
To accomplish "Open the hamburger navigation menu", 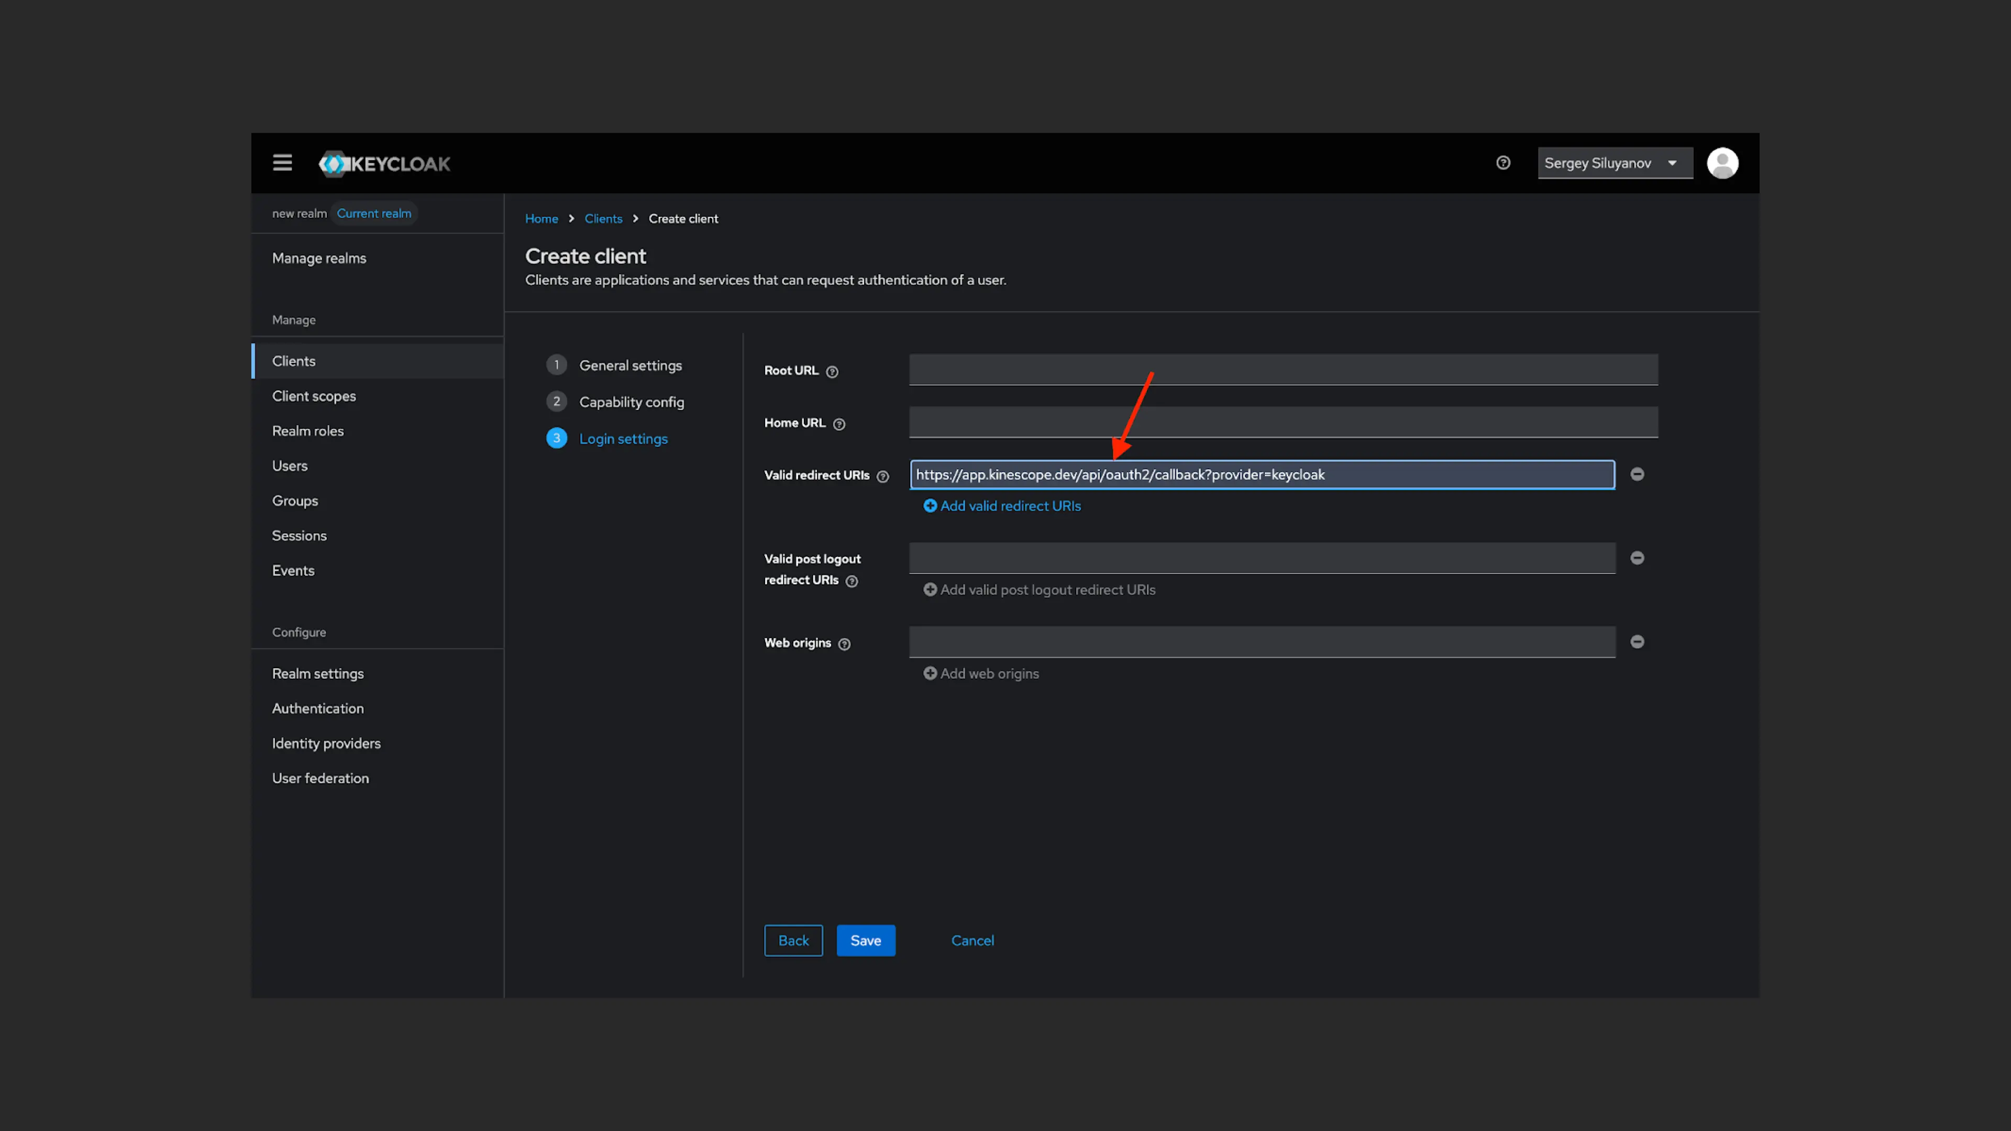I will 282,162.
